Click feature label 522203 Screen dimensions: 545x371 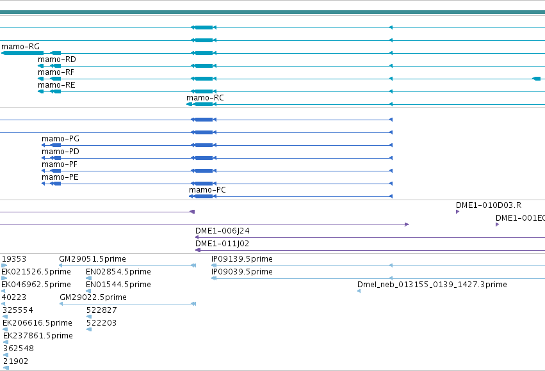click(x=101, y=323)
